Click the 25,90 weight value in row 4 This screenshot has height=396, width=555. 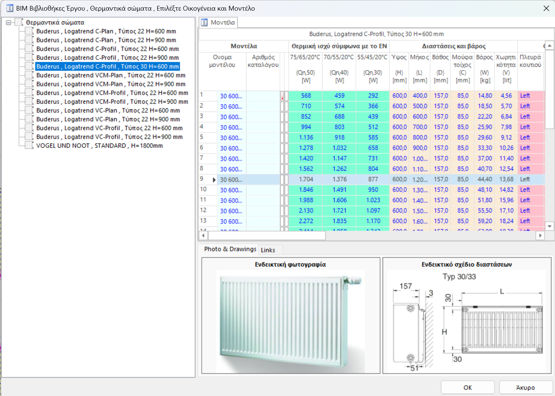click(x=485, y=127)
